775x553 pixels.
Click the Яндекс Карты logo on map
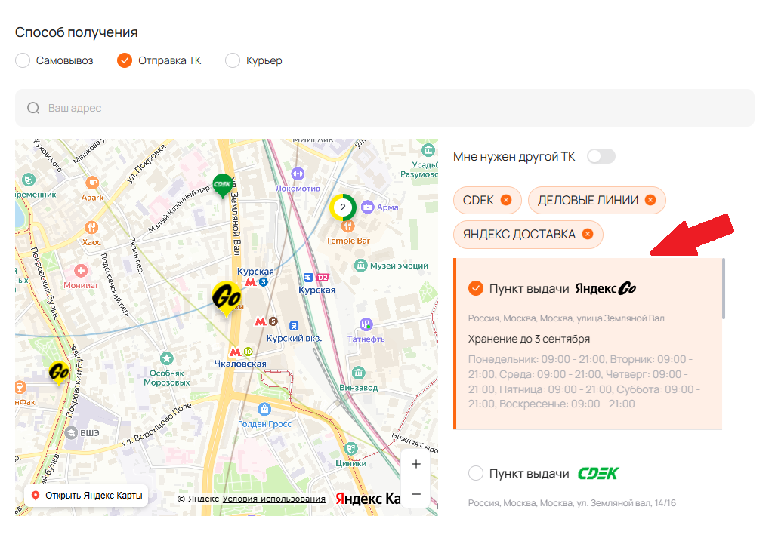[x=368, y=499]
